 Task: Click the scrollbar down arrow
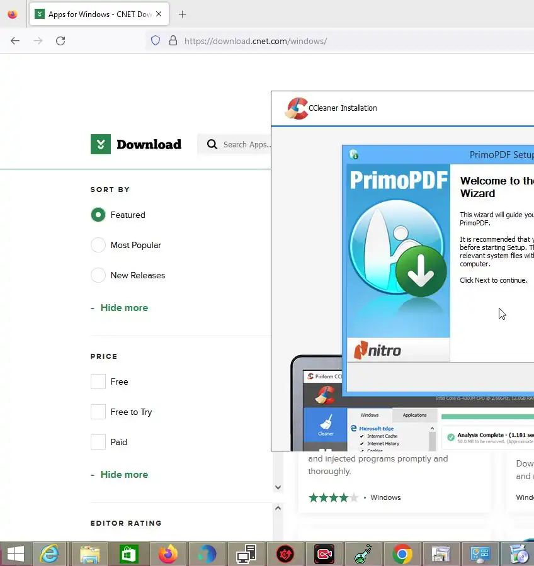(x=278, y=487)
